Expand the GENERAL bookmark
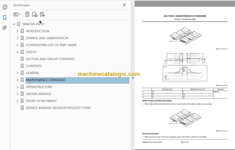Screen dimensions: 235x150 point(17,73)
